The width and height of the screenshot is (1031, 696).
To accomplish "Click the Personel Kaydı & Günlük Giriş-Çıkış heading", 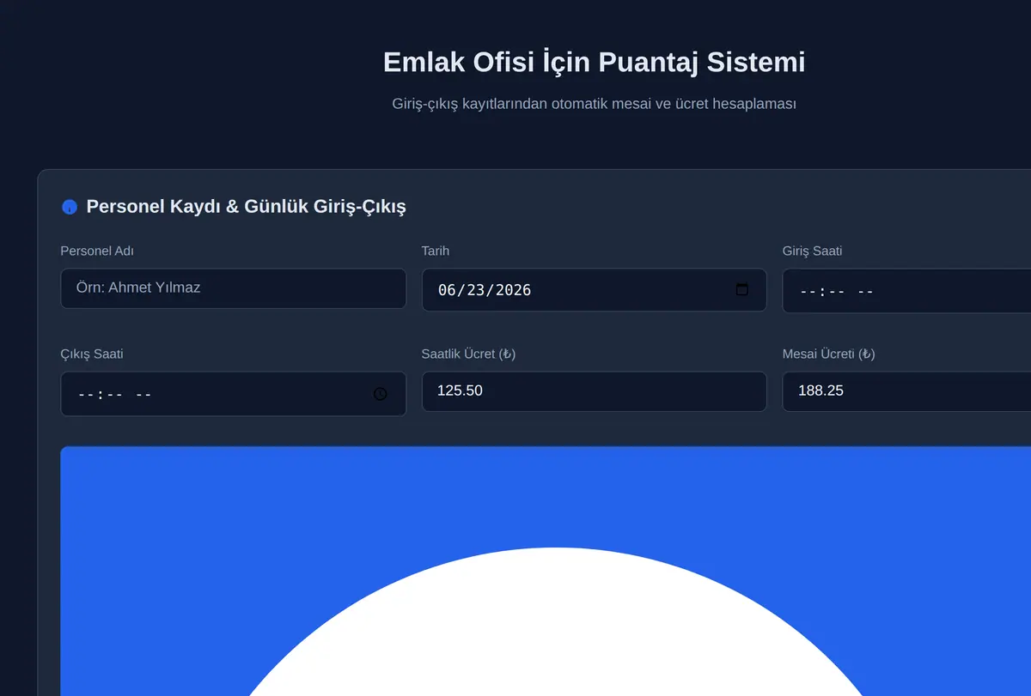I will [x=246, y=207].
